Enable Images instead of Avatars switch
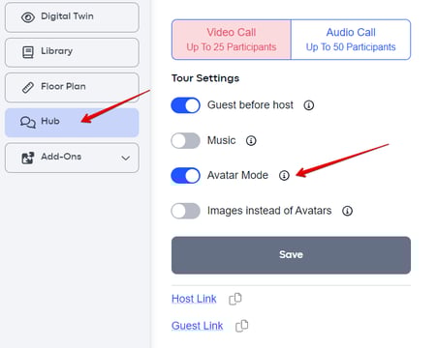Image resolution: width=438 pixels, height=348 pixels. [x=185, y=211]
